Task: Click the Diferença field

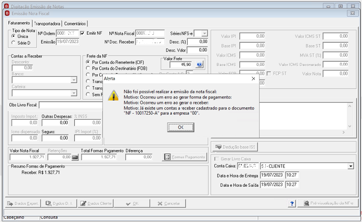Action: coord(139,157)
